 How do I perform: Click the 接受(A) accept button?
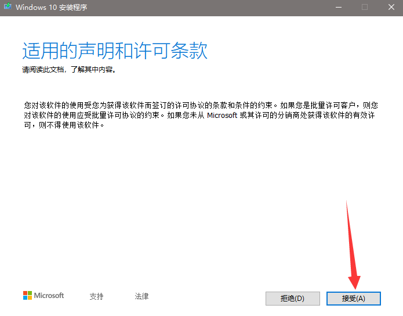coord(353,299)
